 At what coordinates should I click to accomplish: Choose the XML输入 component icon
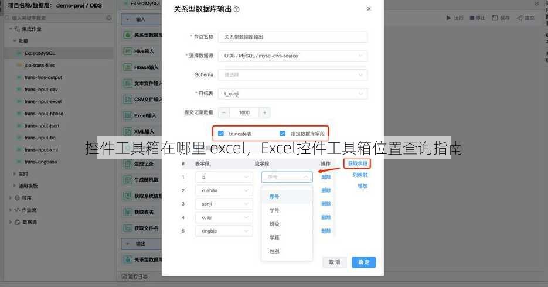127,131
